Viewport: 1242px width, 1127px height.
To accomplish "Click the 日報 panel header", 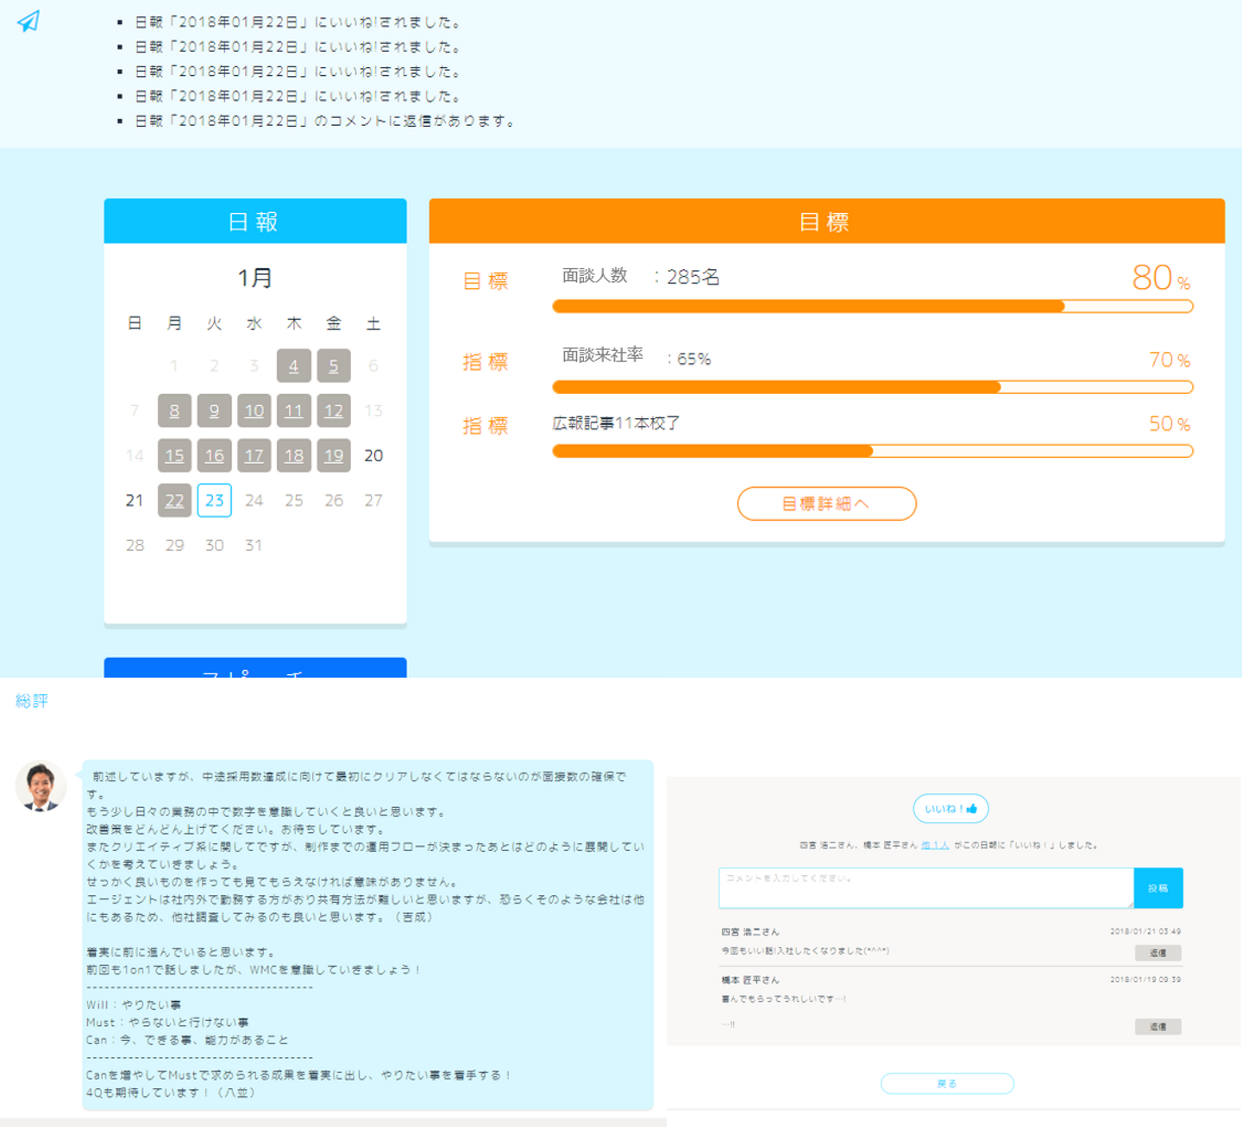I will tap(255, 222).
